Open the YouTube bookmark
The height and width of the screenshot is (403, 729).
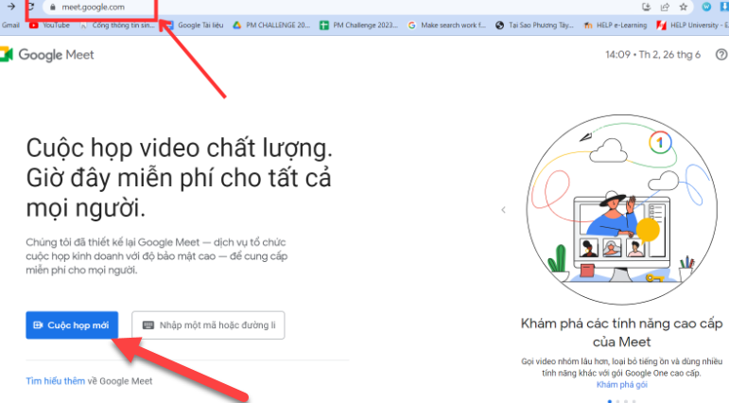tap(50, 26)
